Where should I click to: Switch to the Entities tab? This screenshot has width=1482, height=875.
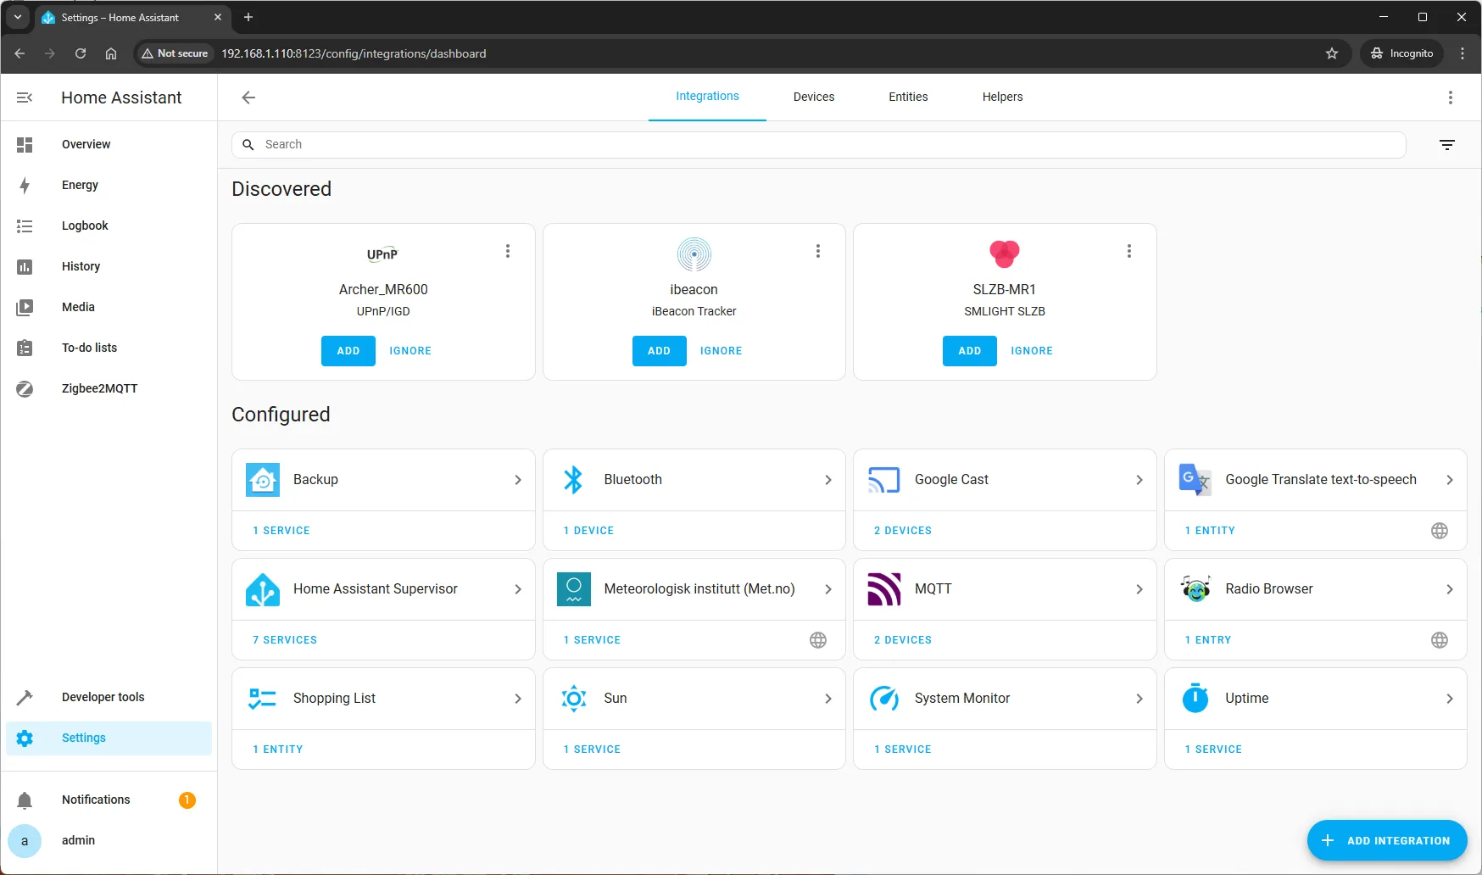pyautogui.click(x=907, y=97)
